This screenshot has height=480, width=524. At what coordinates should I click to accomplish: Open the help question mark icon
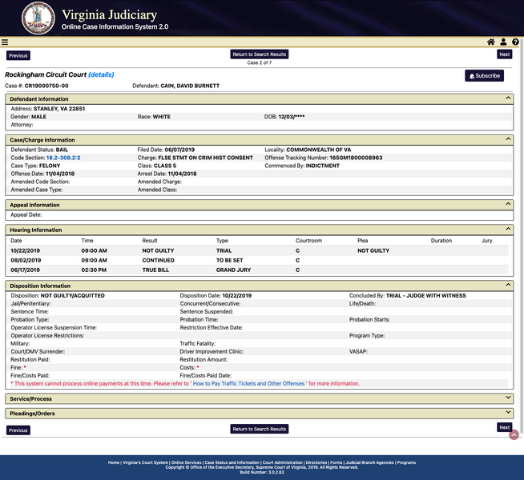515,42
